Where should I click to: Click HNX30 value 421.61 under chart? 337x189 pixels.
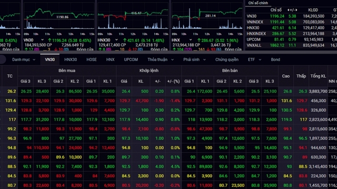(133, 40)
